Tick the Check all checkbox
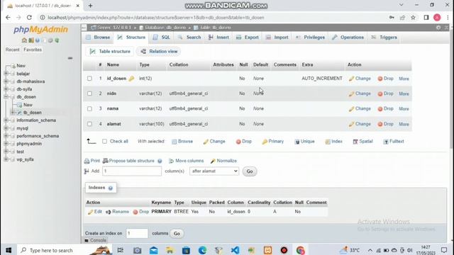Screen dimensions: 454x255 pyautogui.click(x=104, y=142)
